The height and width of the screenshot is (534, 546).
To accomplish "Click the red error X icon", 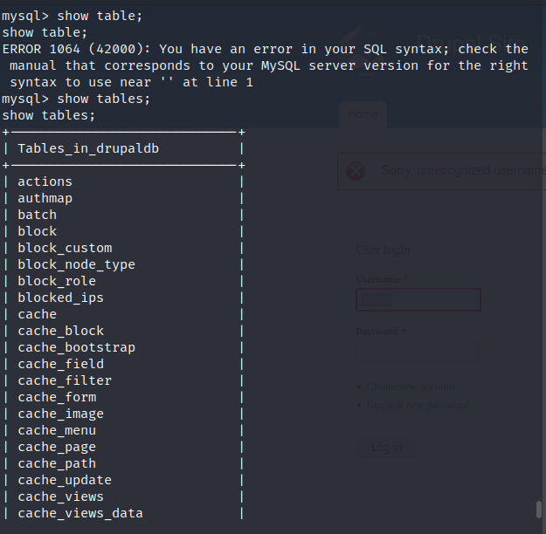I will click(356, 170).
